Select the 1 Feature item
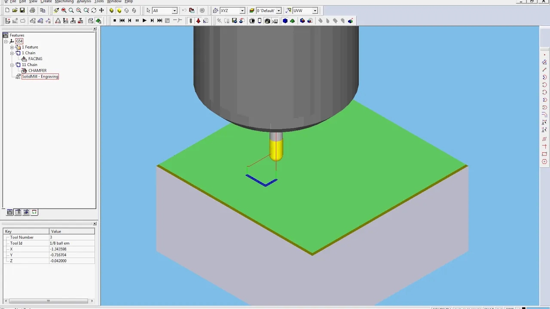 (x=30, y=47)
